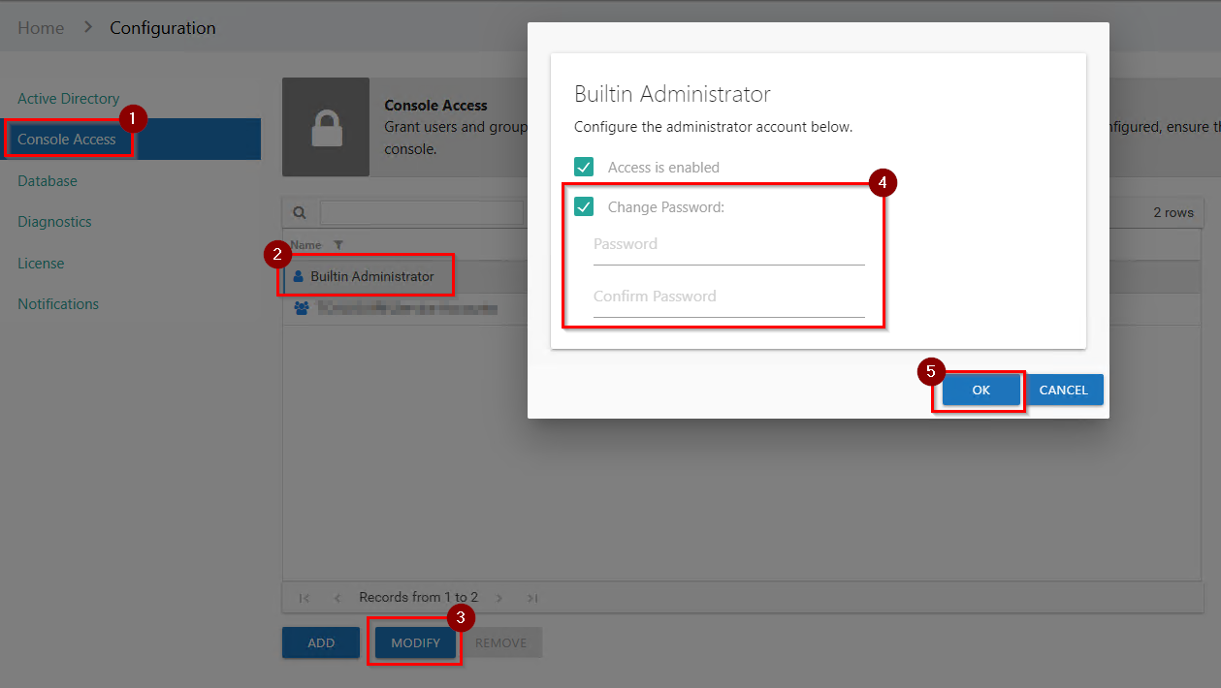Image resolution: width=1221 pixels, height=688 pixels.
Task: Switch to the Database section
Action: [47, 180]
